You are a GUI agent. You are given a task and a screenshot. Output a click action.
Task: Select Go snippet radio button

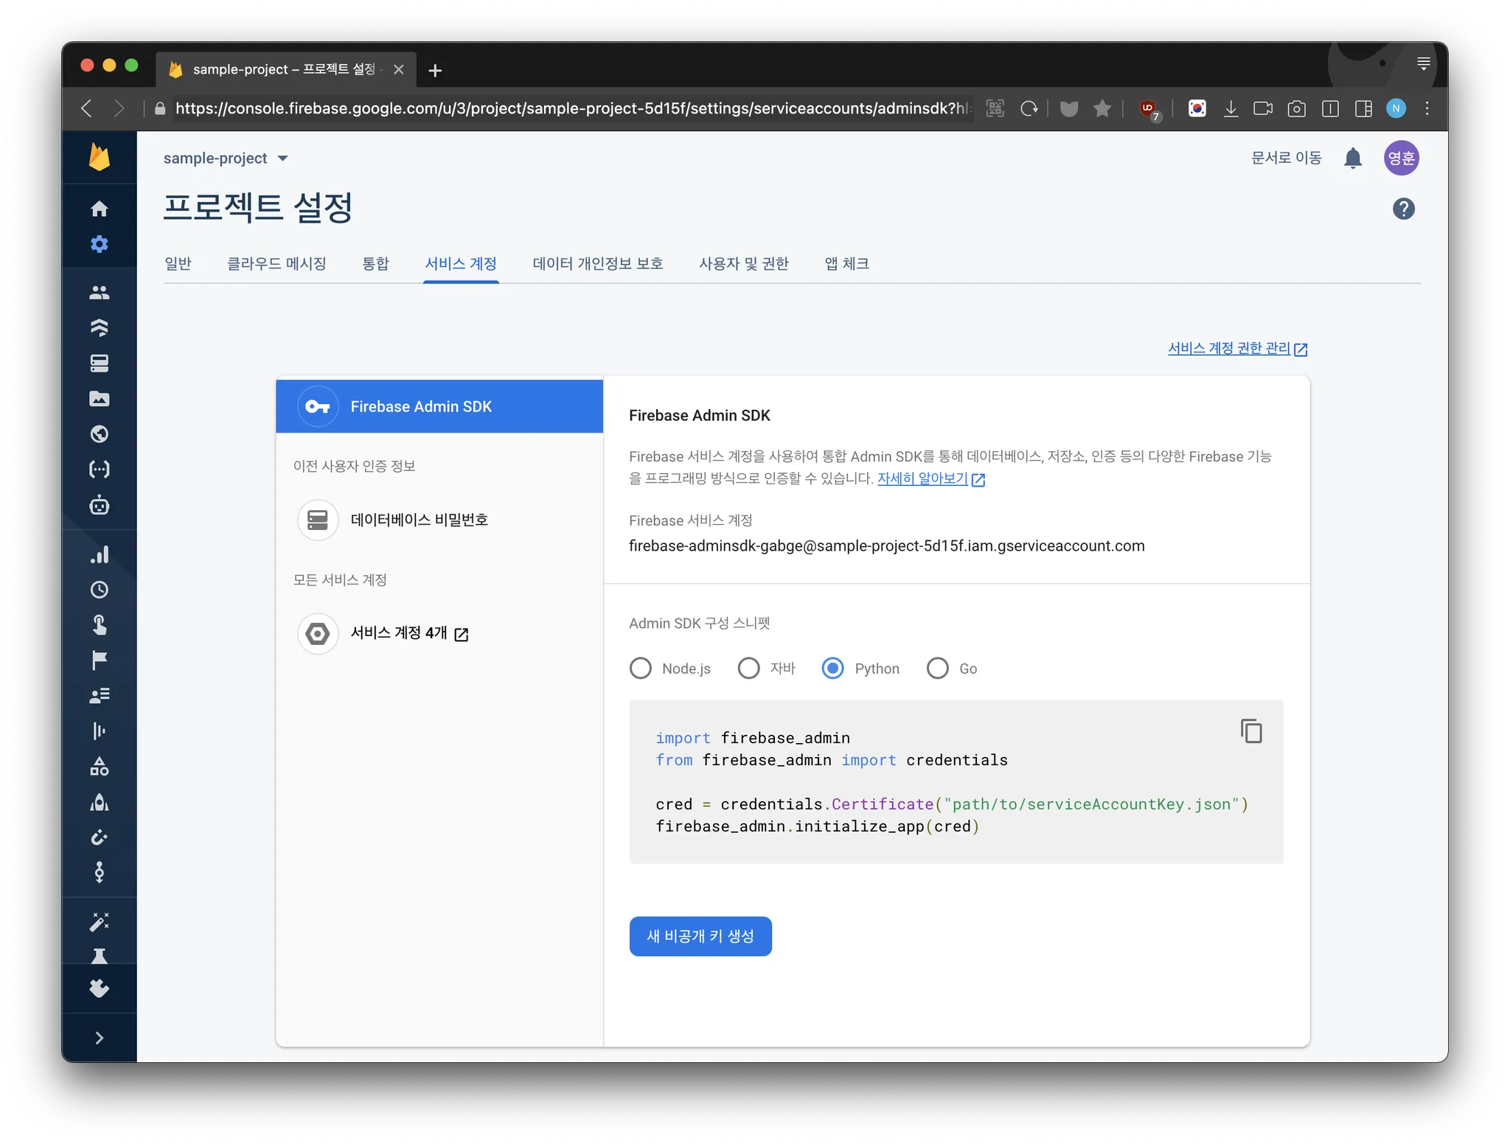[x=938, y=669]
